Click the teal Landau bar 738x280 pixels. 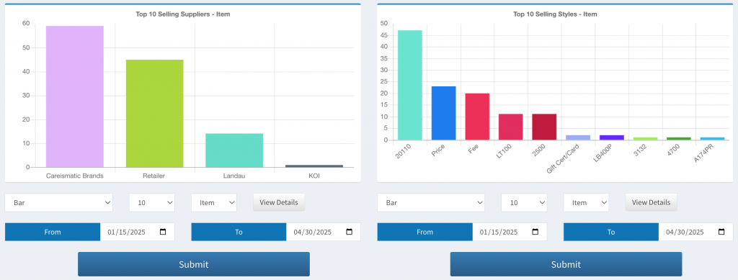point(234,150)
